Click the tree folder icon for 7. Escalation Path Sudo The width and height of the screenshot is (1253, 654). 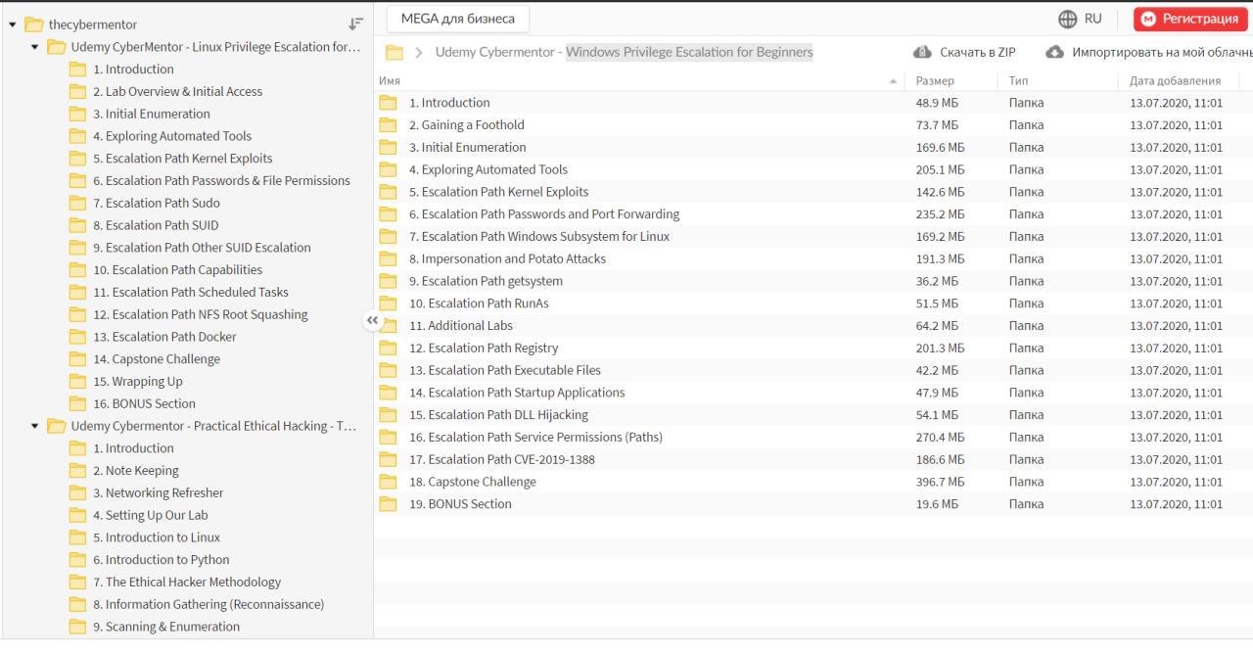coord(78,204)
